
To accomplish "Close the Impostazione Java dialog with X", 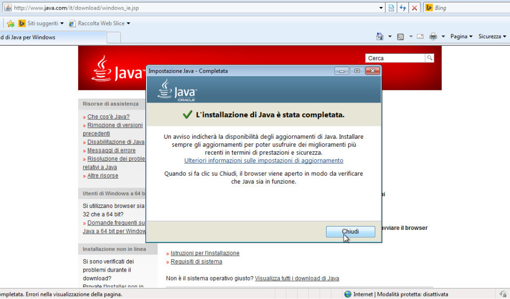I will pos(373,71).
